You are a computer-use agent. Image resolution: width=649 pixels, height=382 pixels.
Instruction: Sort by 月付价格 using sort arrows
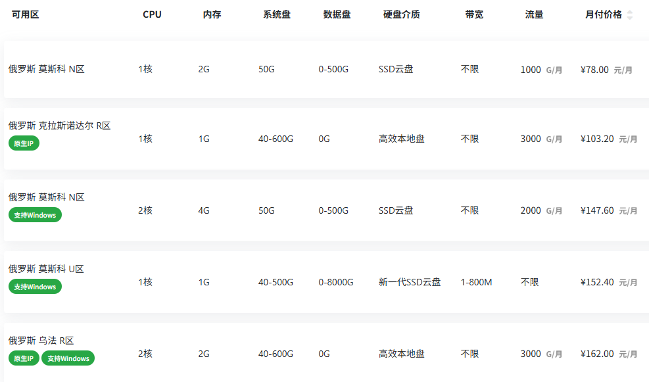coord(629,15)
